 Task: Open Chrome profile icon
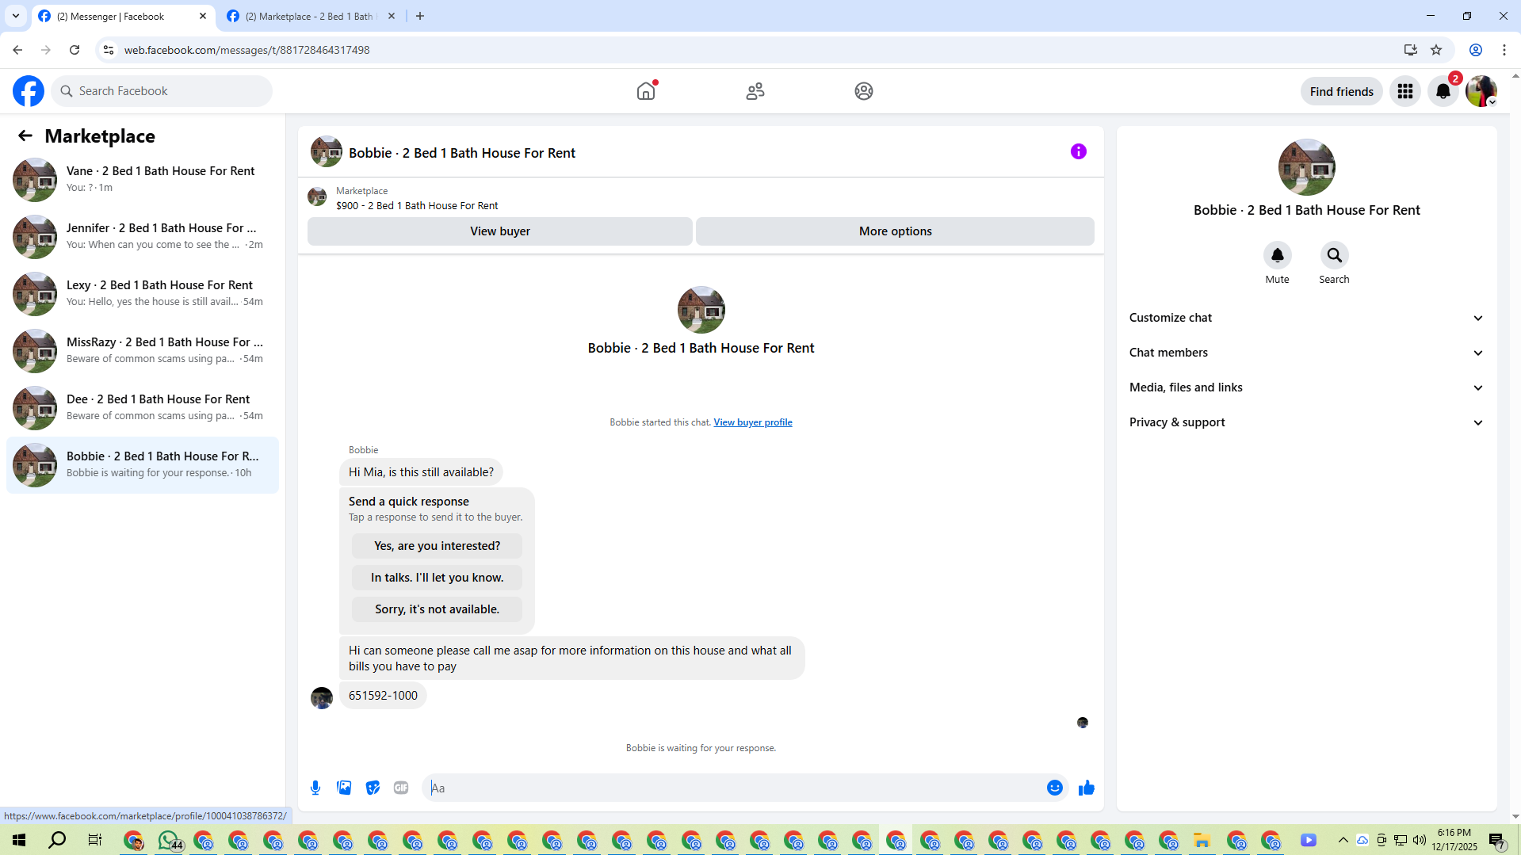coord(1476,50)
